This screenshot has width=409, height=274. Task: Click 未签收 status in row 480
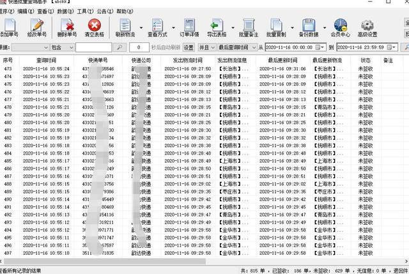(365, 123)
